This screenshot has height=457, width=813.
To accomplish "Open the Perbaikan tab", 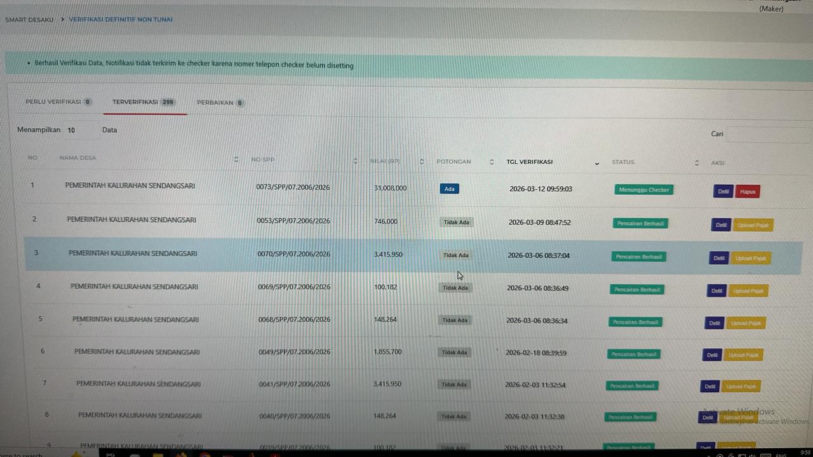I will 220,103.
